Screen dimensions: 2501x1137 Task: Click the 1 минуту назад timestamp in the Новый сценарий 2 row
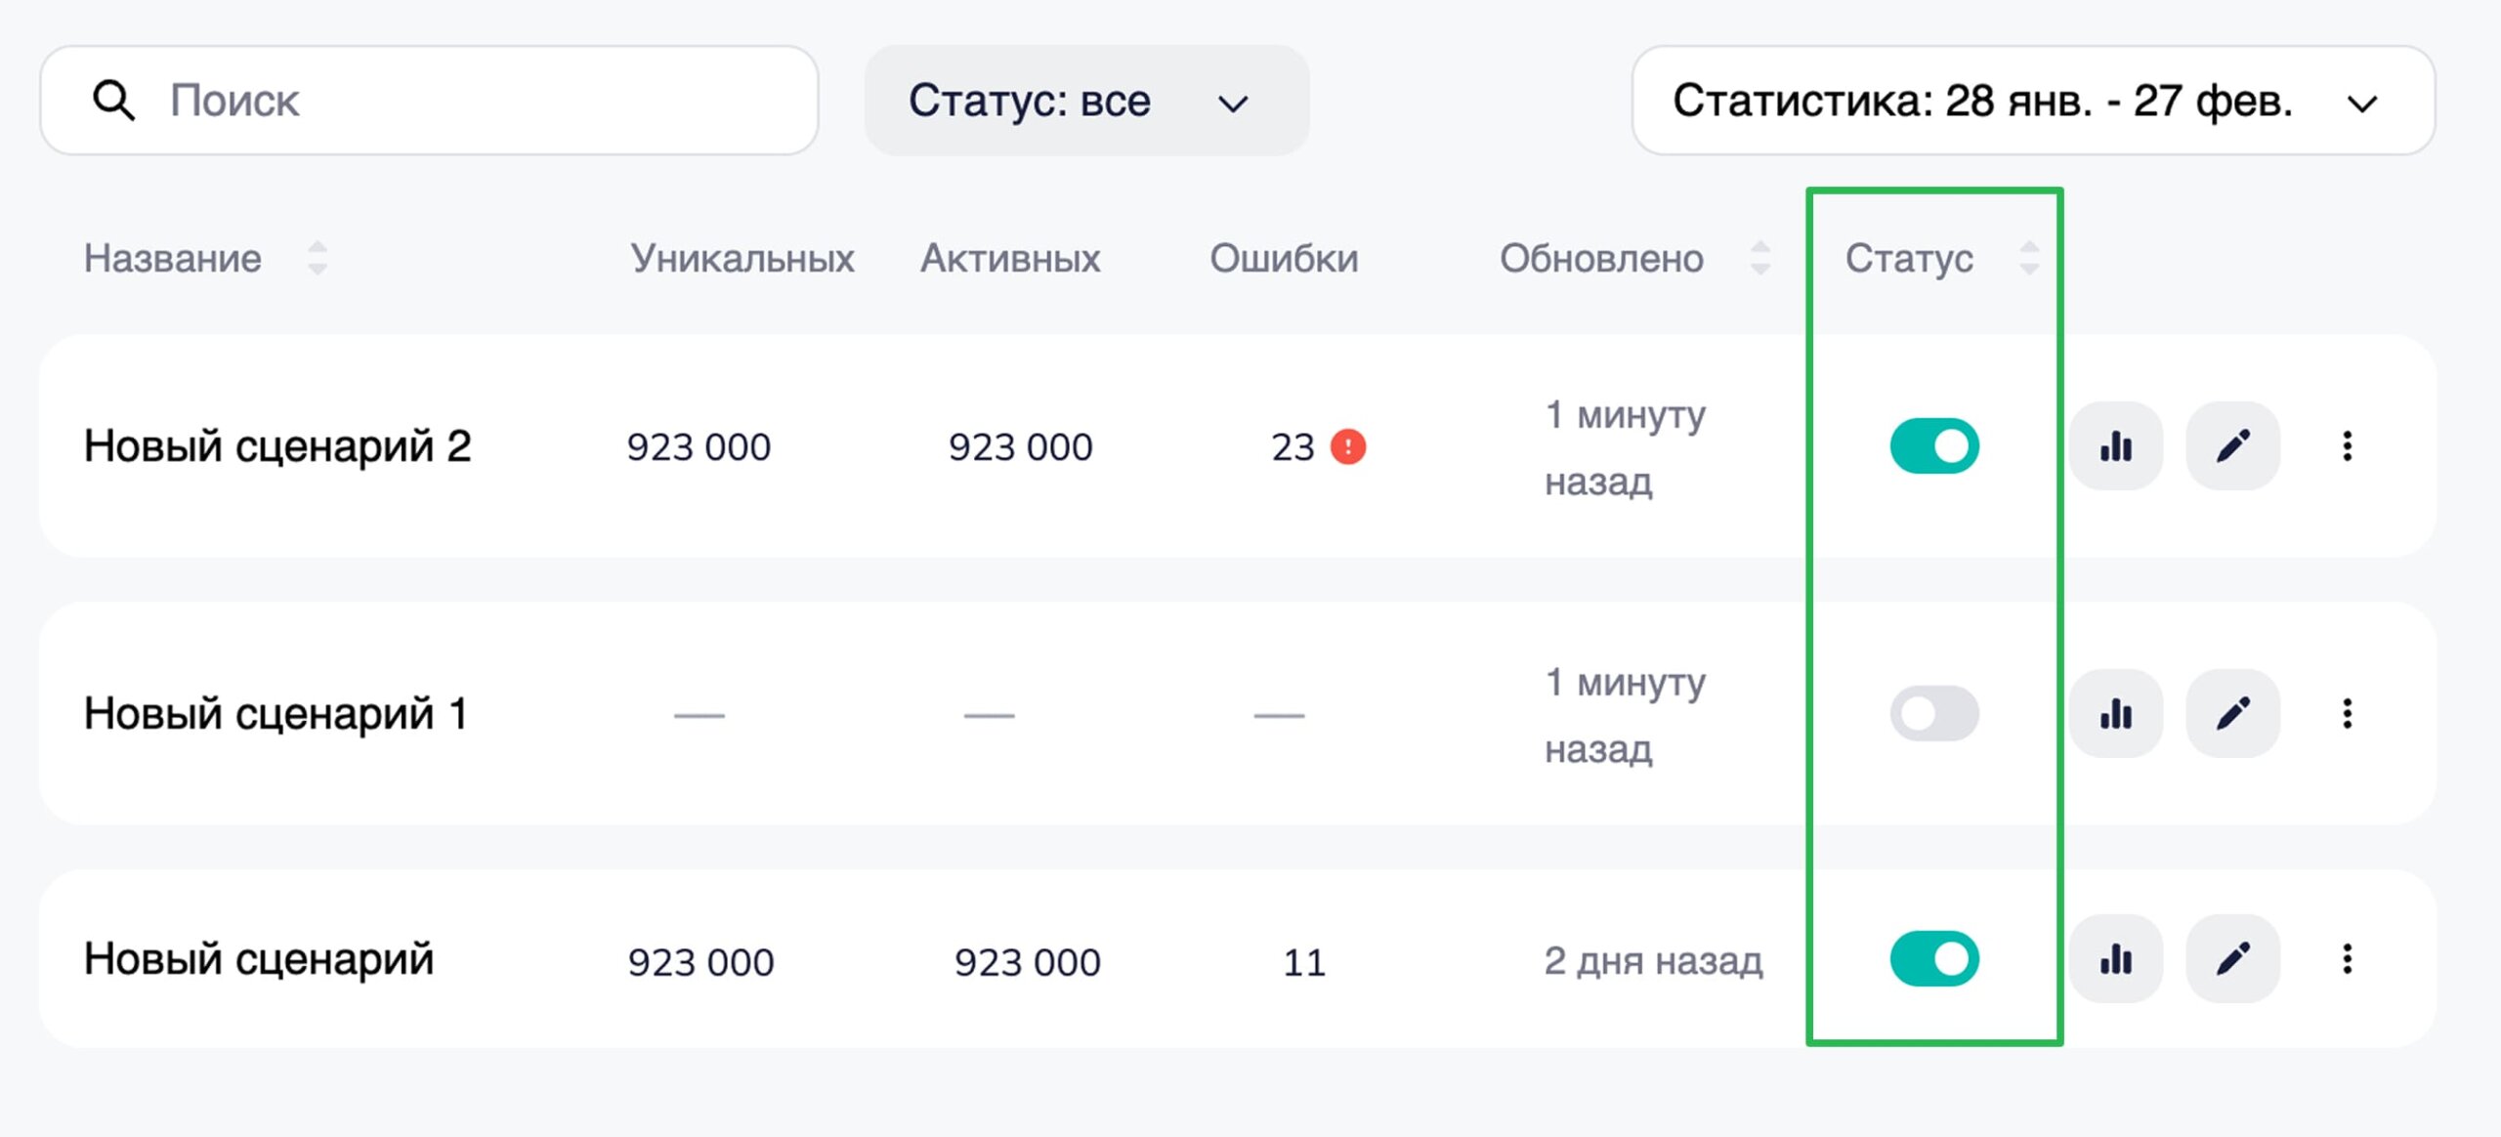coord(1626,447)
